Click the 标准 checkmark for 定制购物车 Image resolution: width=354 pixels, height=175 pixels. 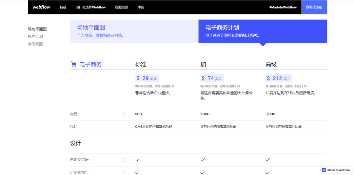pos(137,172)
